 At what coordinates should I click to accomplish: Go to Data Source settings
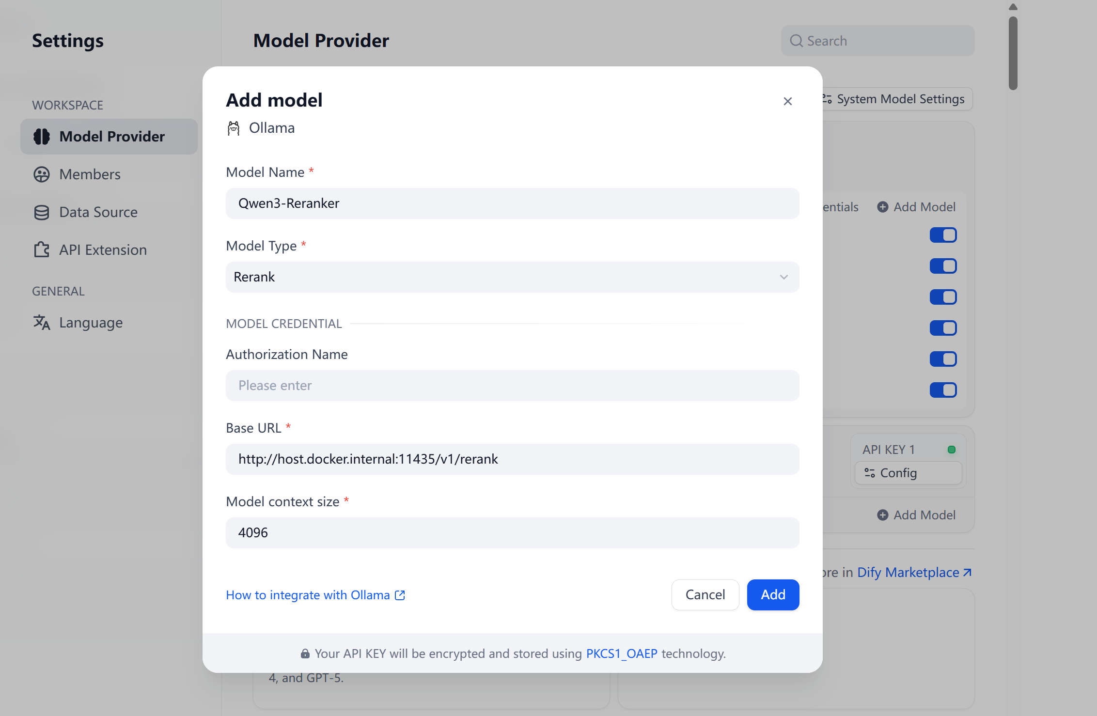click(x=98, y=212)
